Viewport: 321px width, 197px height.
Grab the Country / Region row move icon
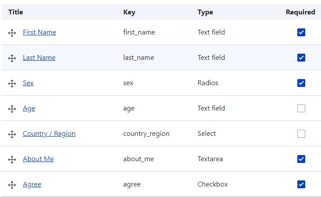(12, 134)
